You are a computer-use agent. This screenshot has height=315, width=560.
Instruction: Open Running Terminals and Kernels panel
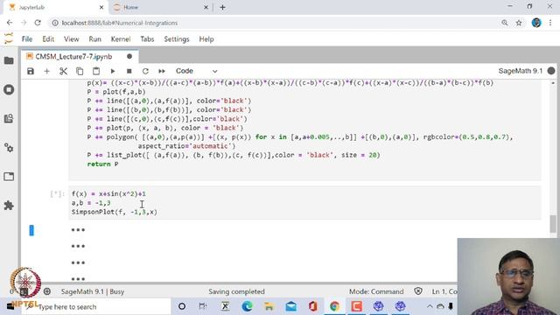[x=9, y=89]
